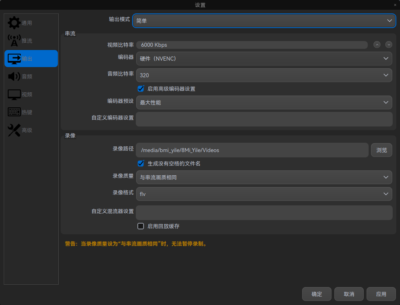Image resolution: width=400 pixels, height=305 pixels.
Task: Click the orange 警告 warning text
Action: coord(137,244)
